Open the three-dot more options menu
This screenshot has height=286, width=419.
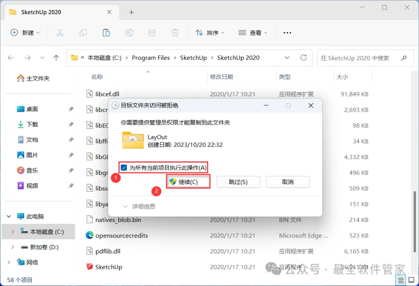click(287, 33)
